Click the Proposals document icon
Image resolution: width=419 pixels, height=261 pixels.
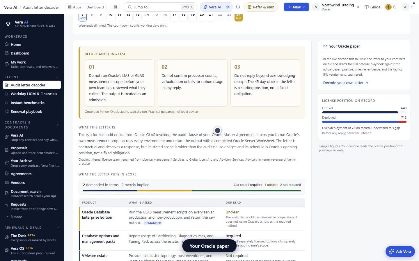click(7, 150)
